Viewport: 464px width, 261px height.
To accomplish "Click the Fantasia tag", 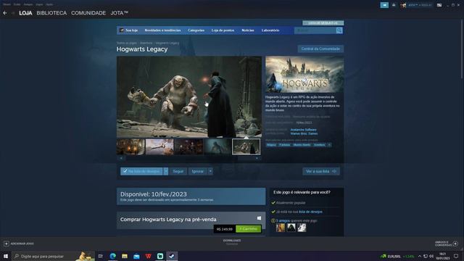I will (x=284, y=145).
